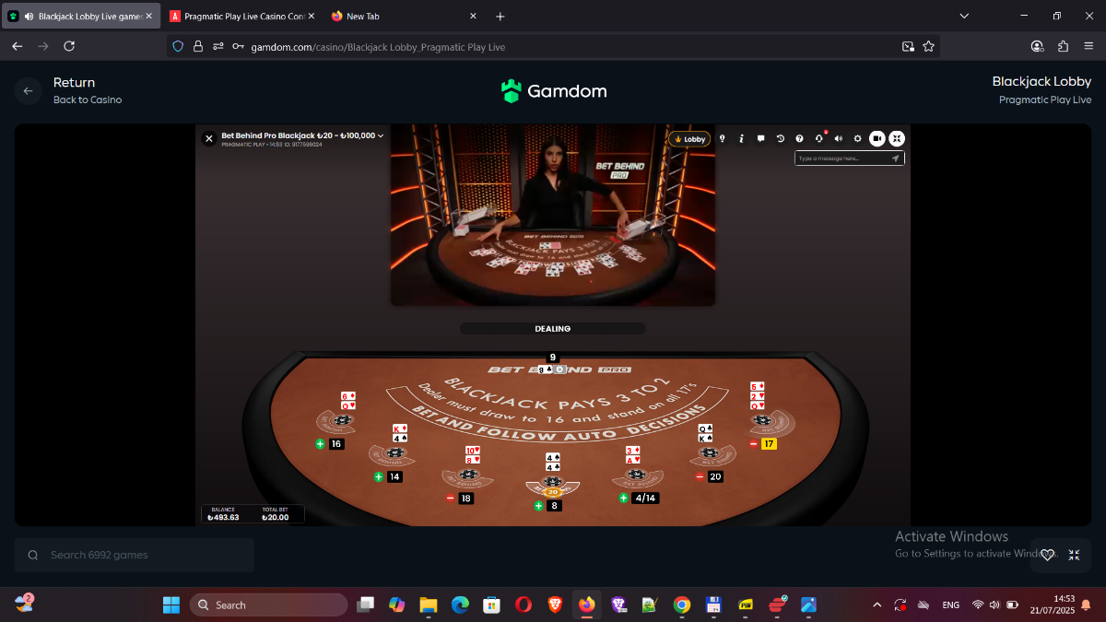Click the tracking protection shield icon
The width and height of the screenshot is (1106, 622).
point(179,46)
